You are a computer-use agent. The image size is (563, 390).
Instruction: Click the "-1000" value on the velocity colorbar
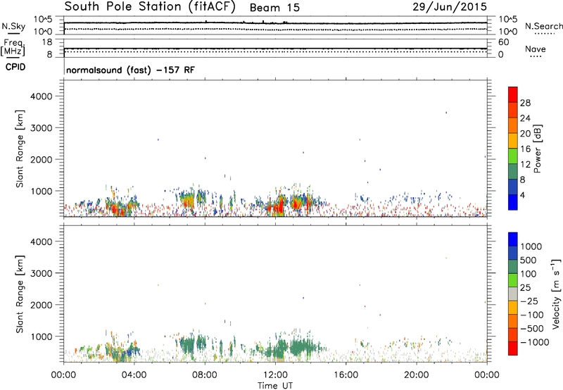535,342
